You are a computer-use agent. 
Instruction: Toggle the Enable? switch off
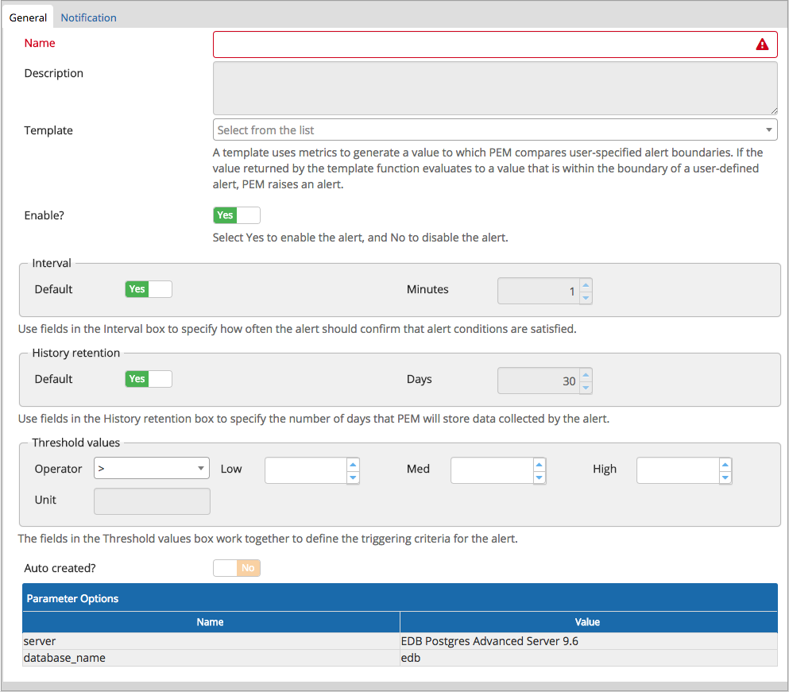click(236, 215)
